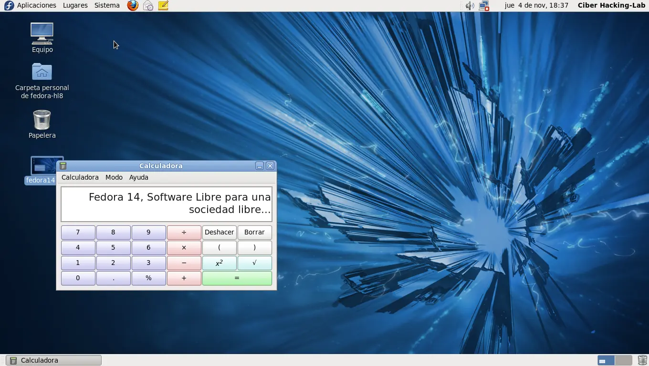649x366 pixels.
Task: Open the Lugares menu
Action: [75, 6]
